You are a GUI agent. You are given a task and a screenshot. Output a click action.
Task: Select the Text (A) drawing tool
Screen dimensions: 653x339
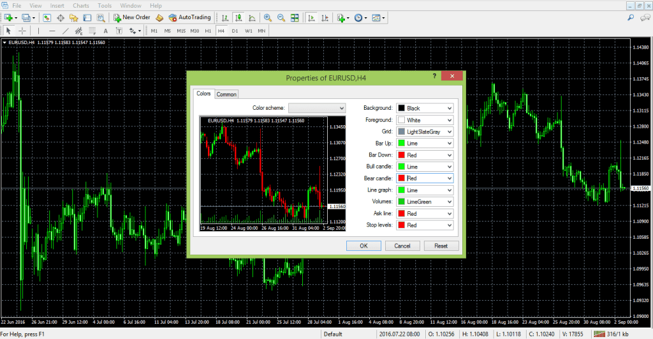click(105, 31)
